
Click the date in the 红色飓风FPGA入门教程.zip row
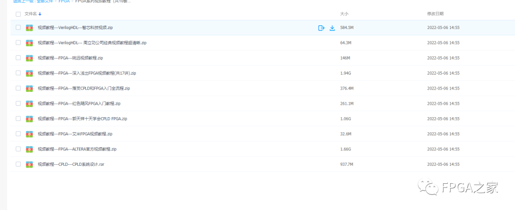click(x=443, y=104)
